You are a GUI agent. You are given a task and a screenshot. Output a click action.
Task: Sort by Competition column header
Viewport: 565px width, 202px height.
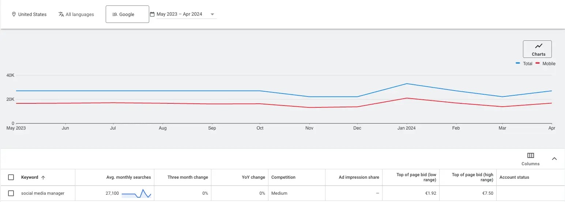click(x=283, y=177)
